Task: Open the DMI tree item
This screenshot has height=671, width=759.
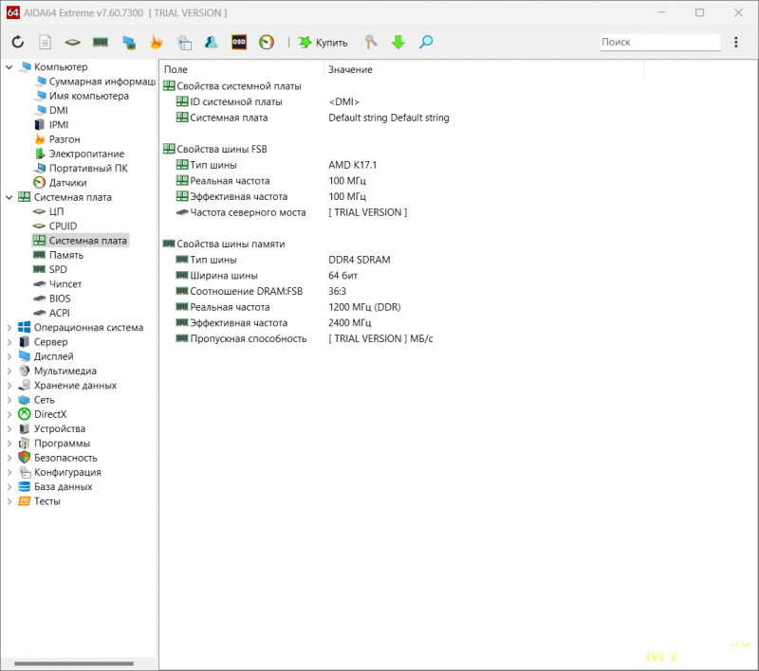Action: (x=51, y=110)
